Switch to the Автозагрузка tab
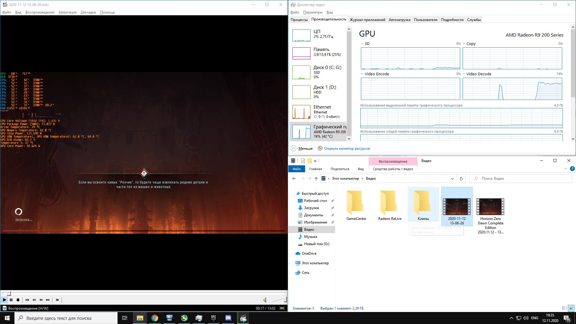 click(399, 20)
